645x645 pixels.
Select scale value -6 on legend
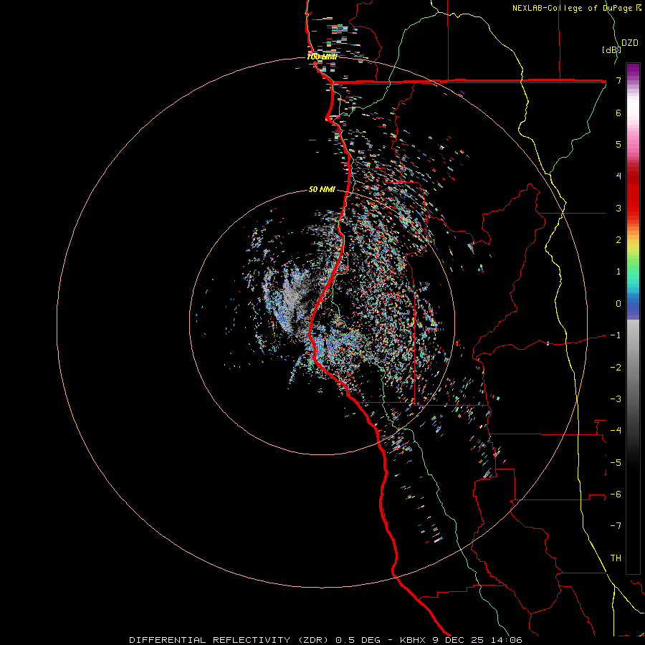pos(616,494)
